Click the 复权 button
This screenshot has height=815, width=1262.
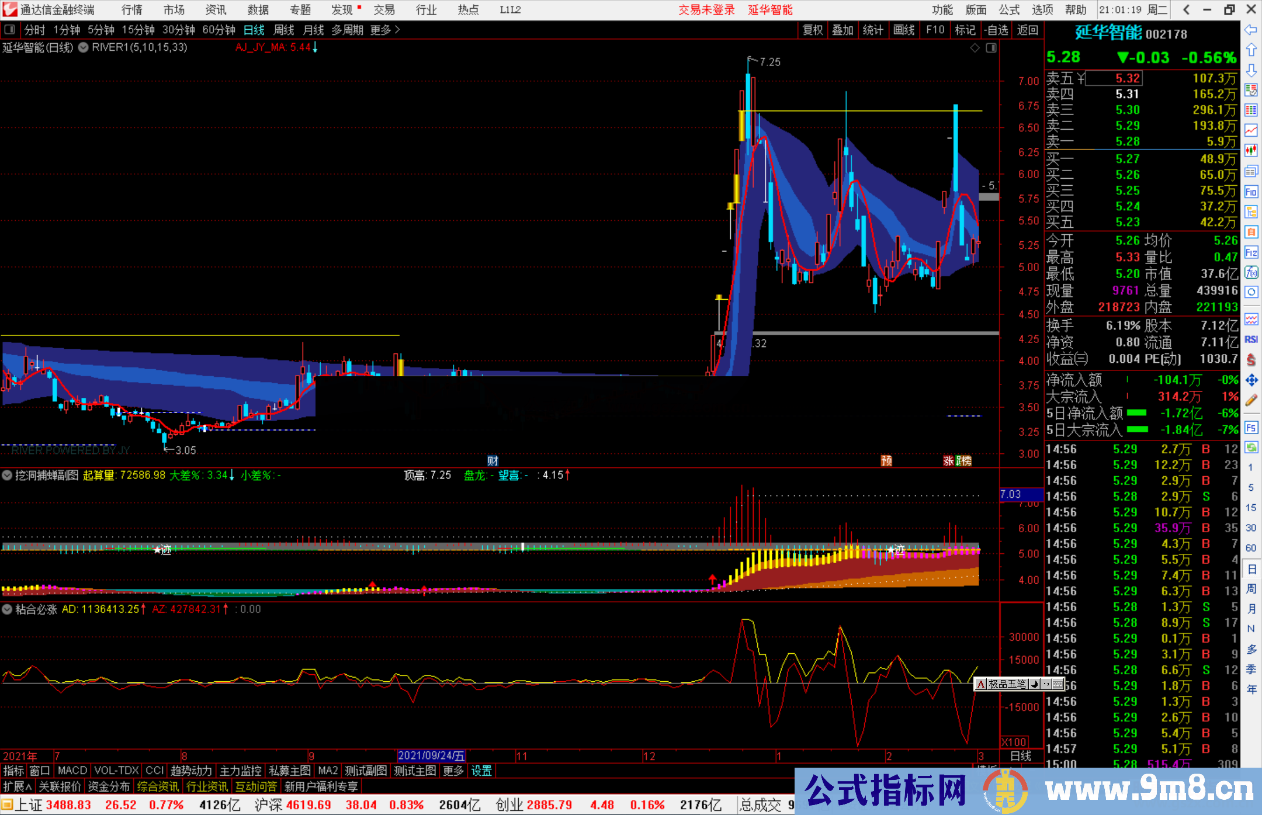812,30
